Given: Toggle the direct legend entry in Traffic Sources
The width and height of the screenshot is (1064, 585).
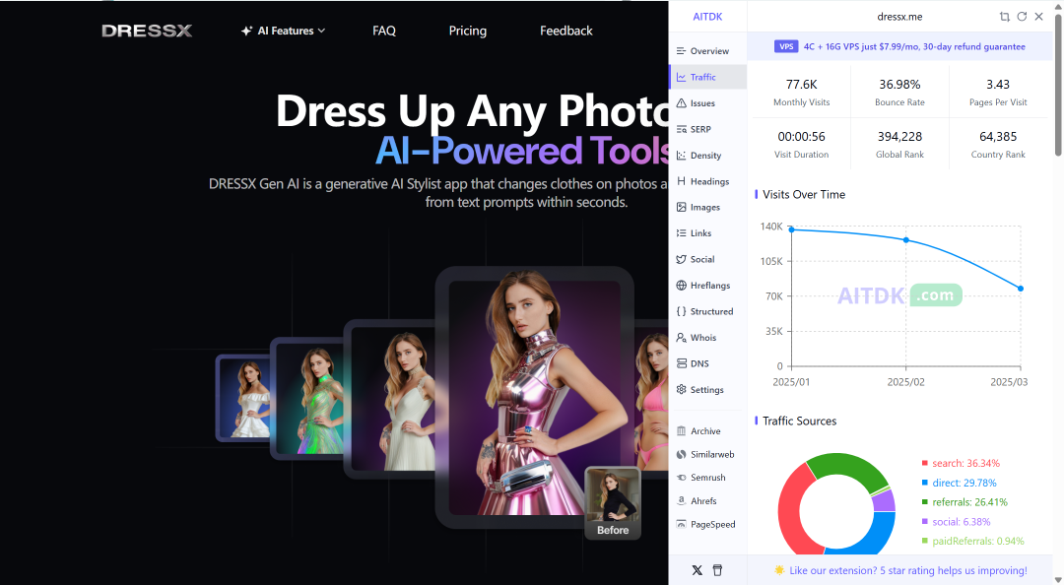Looking at the screenshot, I should 959,483.
